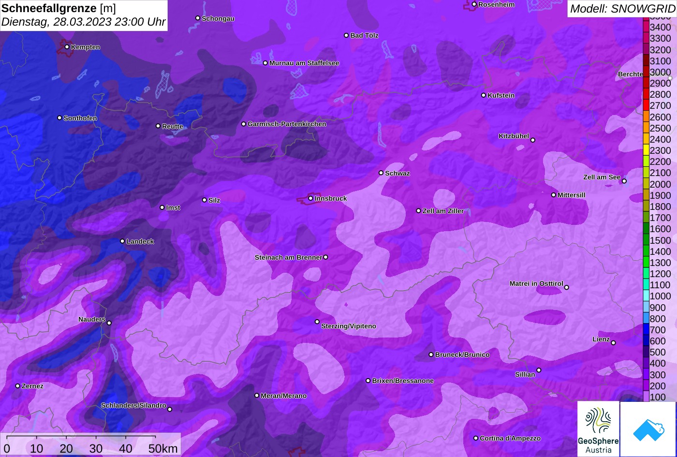The width and height of the screenshot is (677, 457).
Task: Click the Steinach am Brenner marker dot
Action: 325,257
